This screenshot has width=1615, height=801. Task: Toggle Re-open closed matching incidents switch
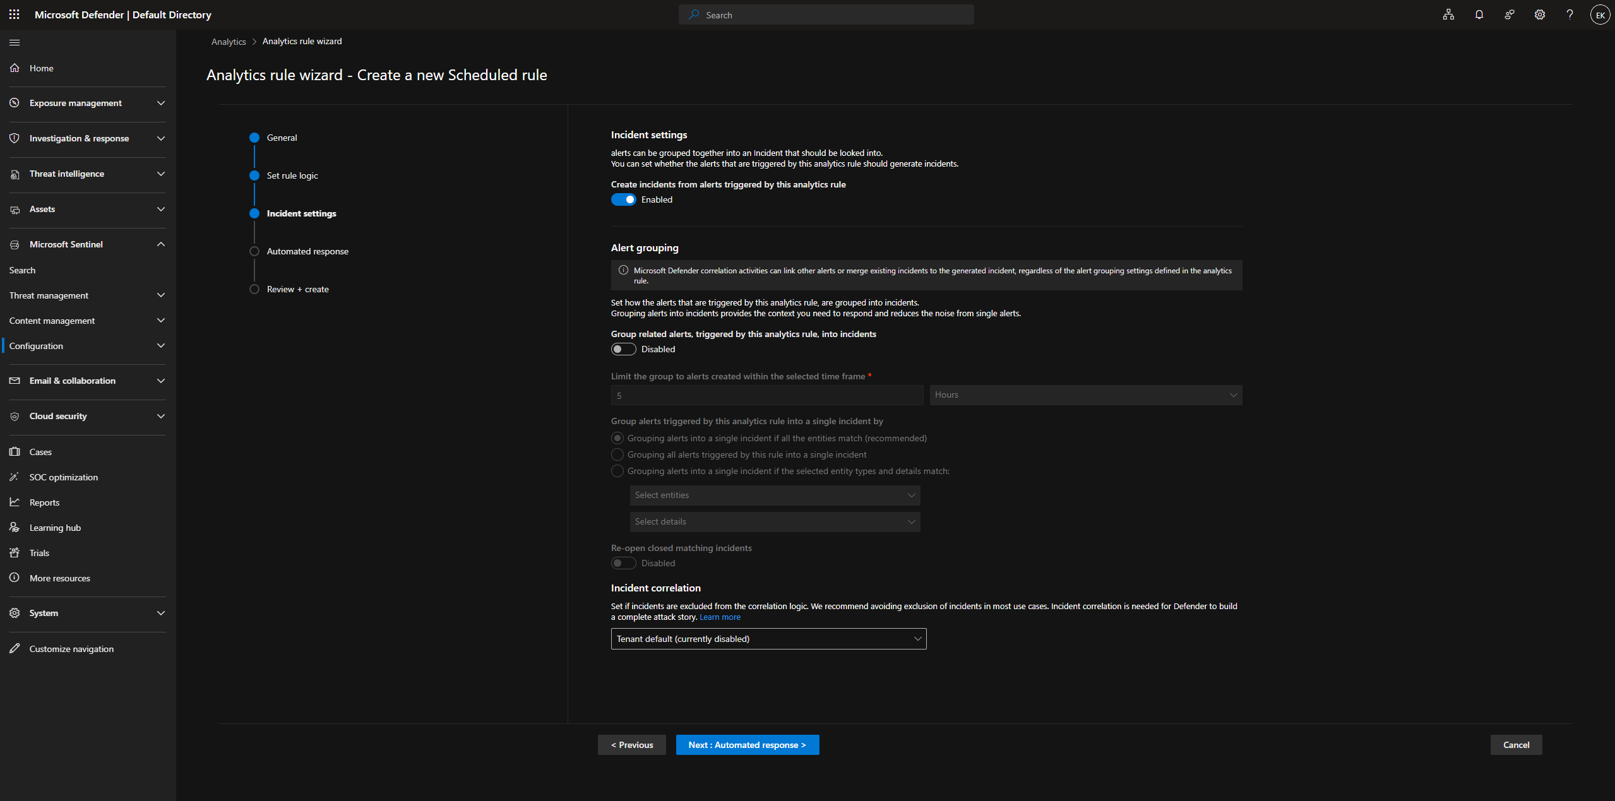[x=623, y=563]
